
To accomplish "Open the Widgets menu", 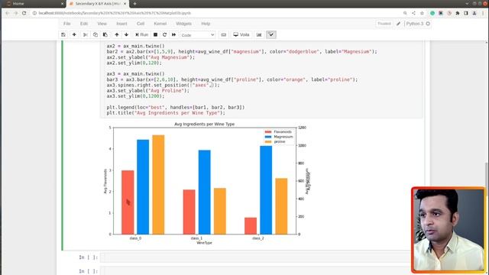I will click(183, 24).
